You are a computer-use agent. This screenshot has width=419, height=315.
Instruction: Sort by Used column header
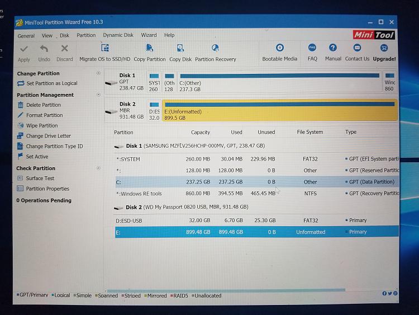coord(236,132)
